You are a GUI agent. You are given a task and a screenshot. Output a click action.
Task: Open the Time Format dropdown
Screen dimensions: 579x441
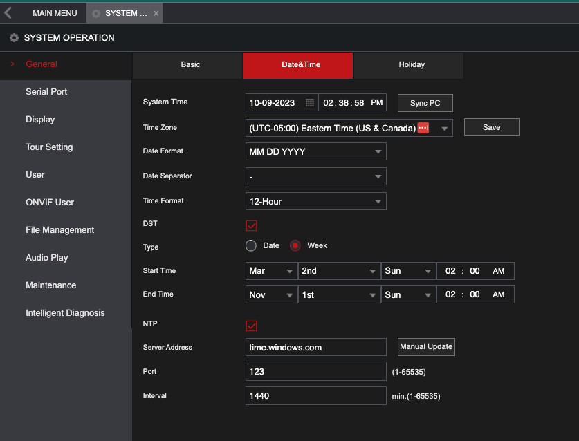315,200
